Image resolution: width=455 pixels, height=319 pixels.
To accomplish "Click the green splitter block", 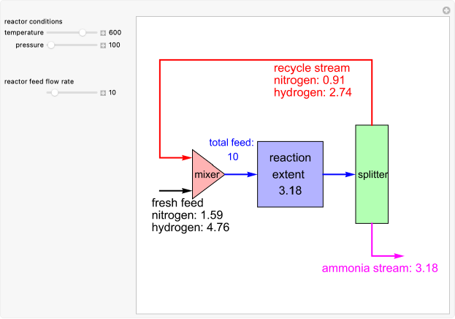I will tap(372, 174).
